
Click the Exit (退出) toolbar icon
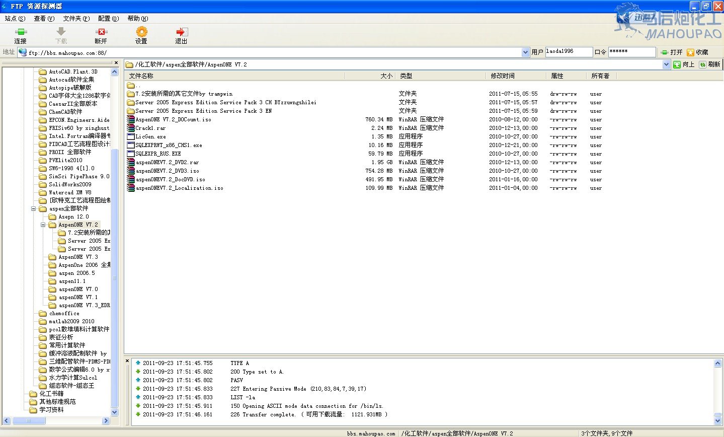coord(181,32)
